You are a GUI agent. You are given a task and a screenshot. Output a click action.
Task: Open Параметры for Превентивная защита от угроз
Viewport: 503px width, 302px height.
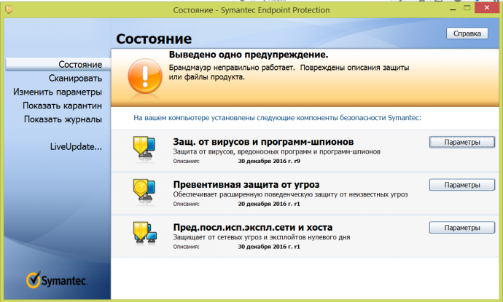[x=462, y=185]
